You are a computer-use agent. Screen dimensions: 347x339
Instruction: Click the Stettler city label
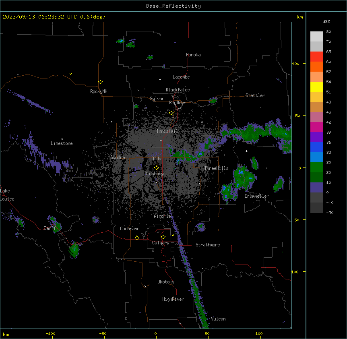point(255,95)
